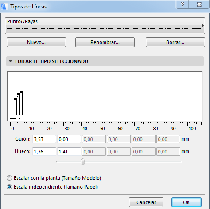Close the Tipos de Líneas dialog
The height and width of the screenshot is (209, 210).
point(199,4)
